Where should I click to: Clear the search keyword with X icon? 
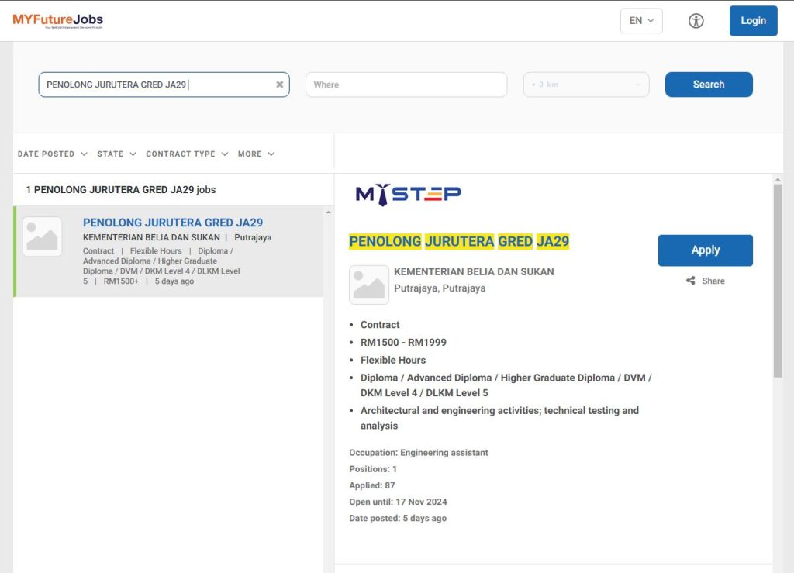279,85
